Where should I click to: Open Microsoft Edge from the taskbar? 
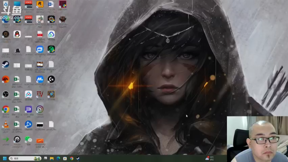58,158
